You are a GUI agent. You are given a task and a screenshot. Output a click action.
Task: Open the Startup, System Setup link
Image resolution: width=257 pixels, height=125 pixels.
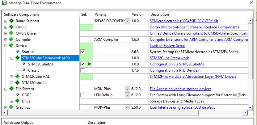point(167,46)
